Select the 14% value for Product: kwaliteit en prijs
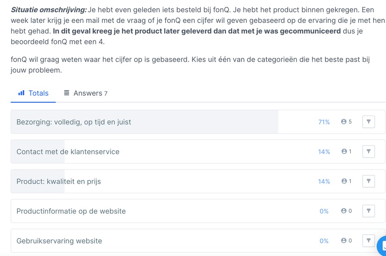This screenshot has height=256, width=386. [324, 181]
